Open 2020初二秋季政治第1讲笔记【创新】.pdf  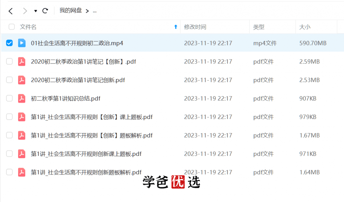[x=83, y=62]
